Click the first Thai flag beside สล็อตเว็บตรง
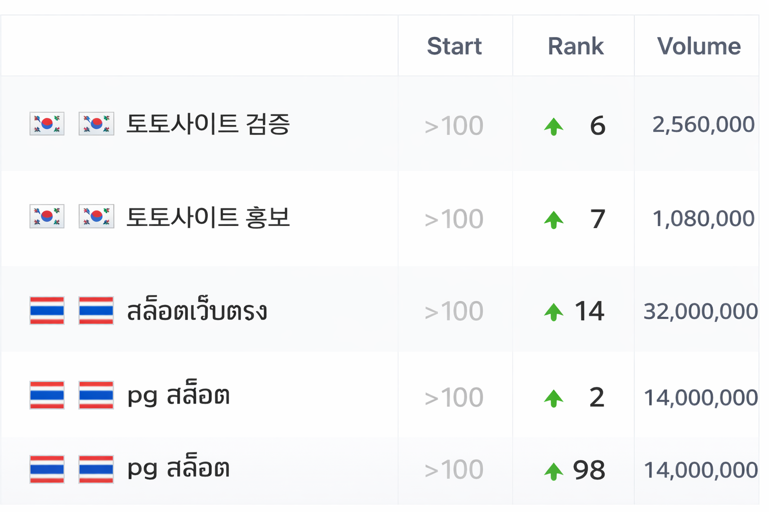Image resolution: width=769 pixels, height=512 pixels. pyautogui.click(x=47, y=310)
